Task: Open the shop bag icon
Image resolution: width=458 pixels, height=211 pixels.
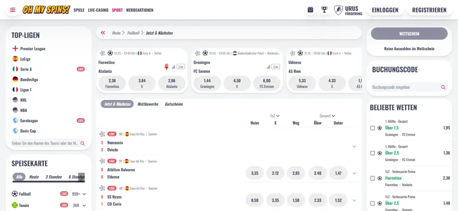Action: pos(310,10)
